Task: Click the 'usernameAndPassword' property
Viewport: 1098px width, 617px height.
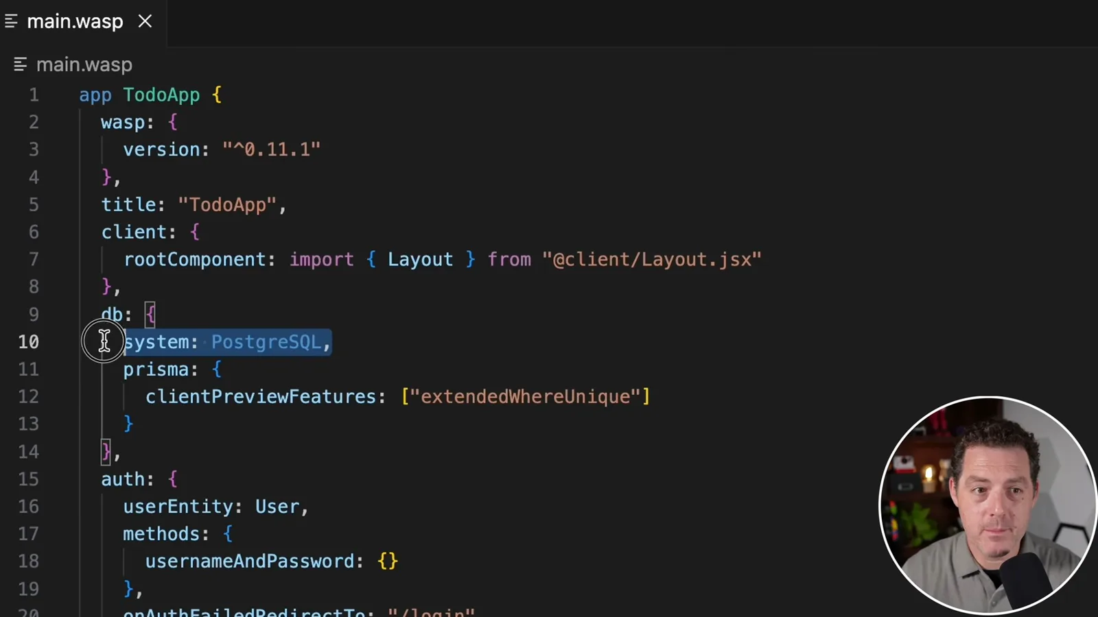Action: tap(249, 561)
